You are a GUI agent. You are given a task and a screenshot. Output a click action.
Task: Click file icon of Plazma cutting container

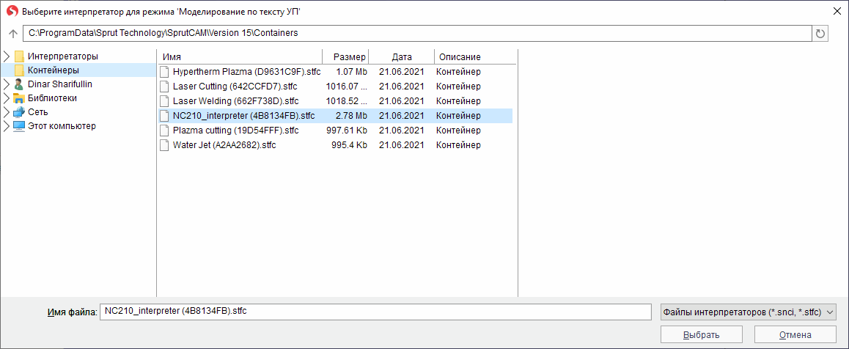coord(165,131)
